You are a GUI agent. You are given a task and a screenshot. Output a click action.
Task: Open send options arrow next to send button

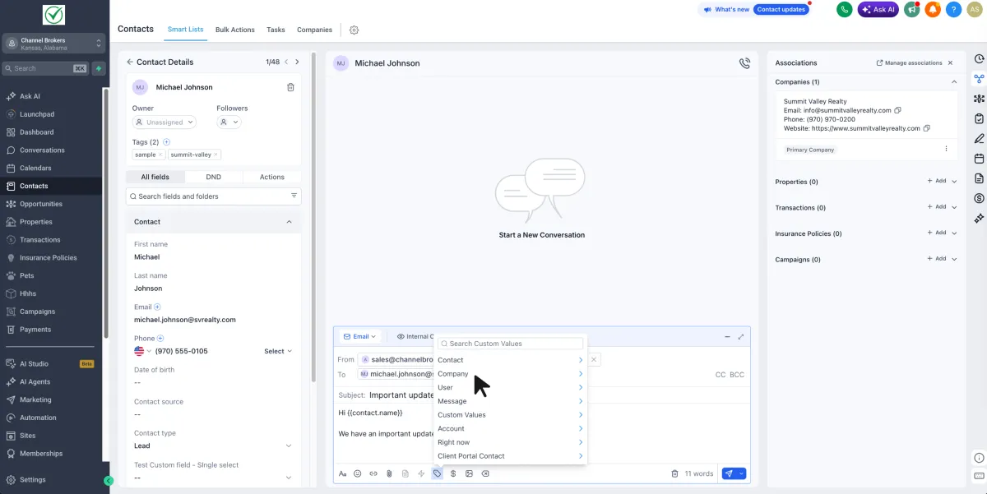(742, 473)
